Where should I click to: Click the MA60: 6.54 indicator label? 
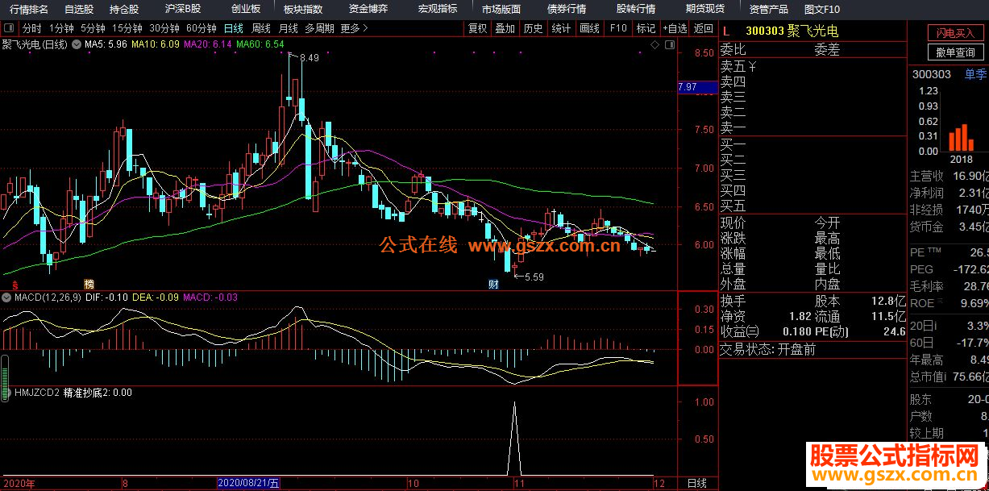(x=260, y=44)
